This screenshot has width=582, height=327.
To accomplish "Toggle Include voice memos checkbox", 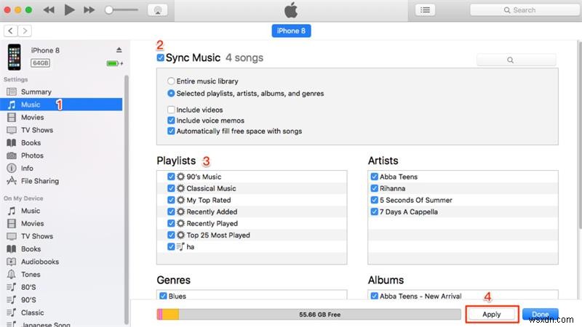I will [x=171, y=120].
